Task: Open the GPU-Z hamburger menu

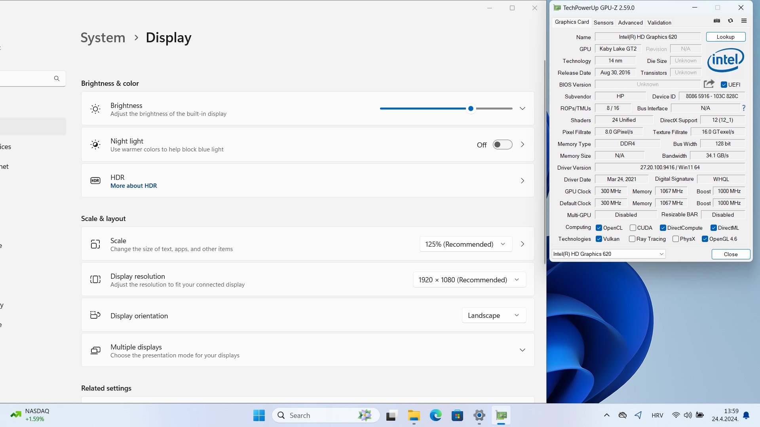Action: [744, 21]
